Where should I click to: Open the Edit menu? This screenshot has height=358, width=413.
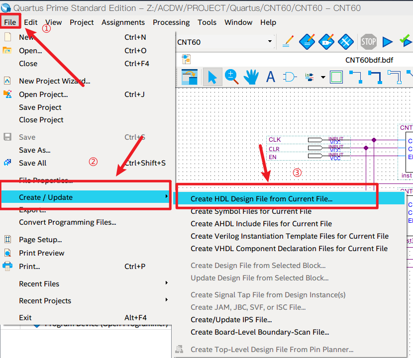tap(30, 22)
